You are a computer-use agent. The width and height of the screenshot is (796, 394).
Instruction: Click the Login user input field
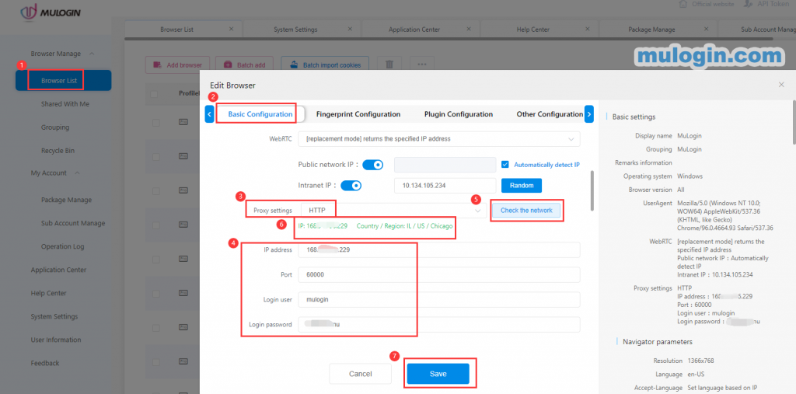439,299
